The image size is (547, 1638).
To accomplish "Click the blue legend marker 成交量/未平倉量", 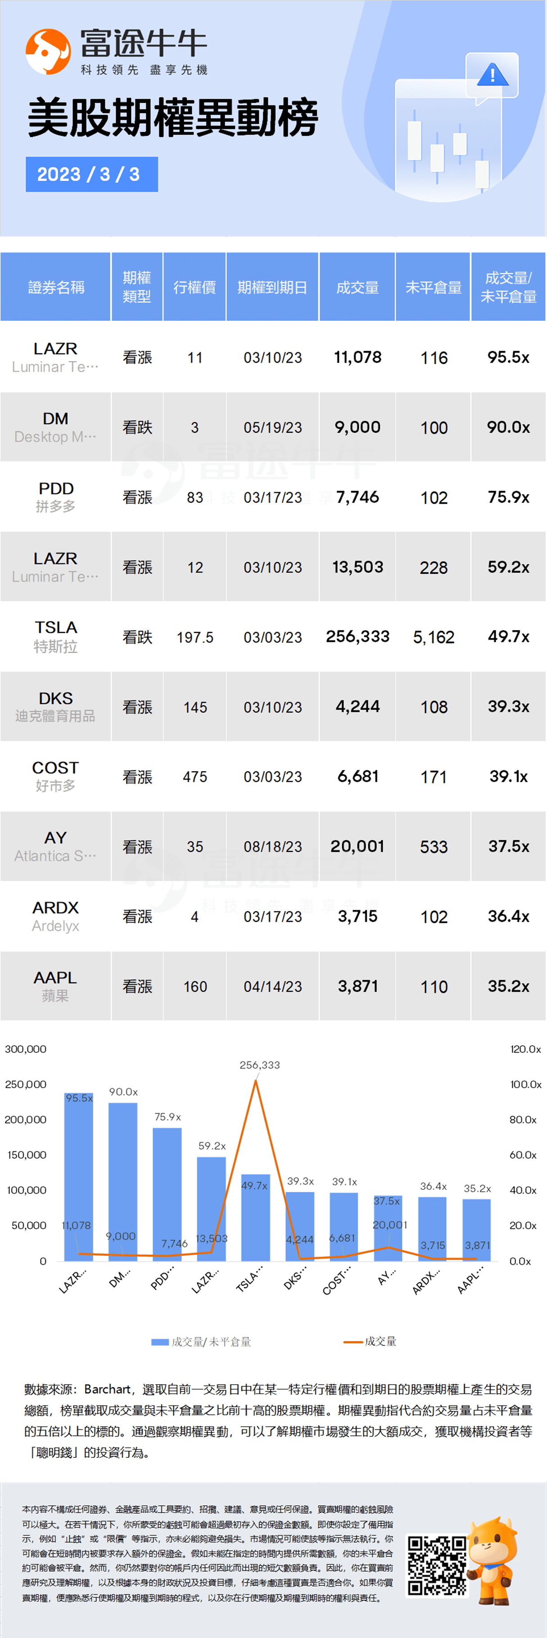I will click(159, 1342).
